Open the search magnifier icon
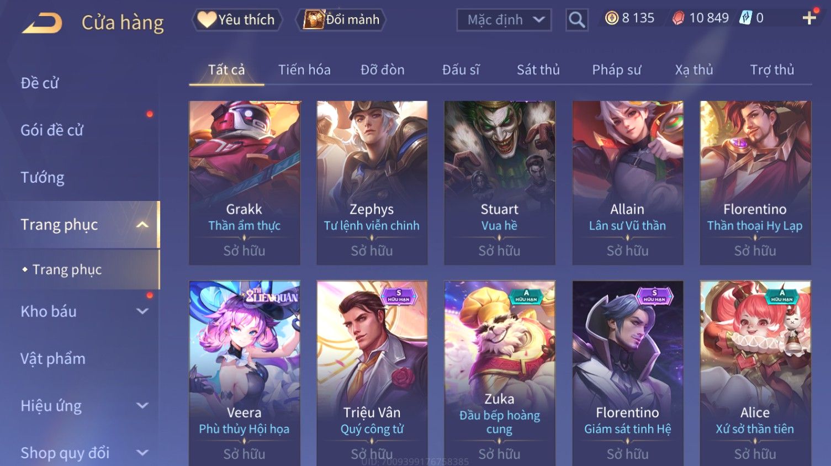 576,20
